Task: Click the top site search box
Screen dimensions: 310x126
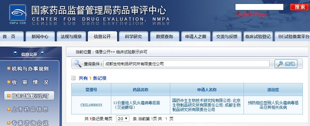Action: [259, 7]
